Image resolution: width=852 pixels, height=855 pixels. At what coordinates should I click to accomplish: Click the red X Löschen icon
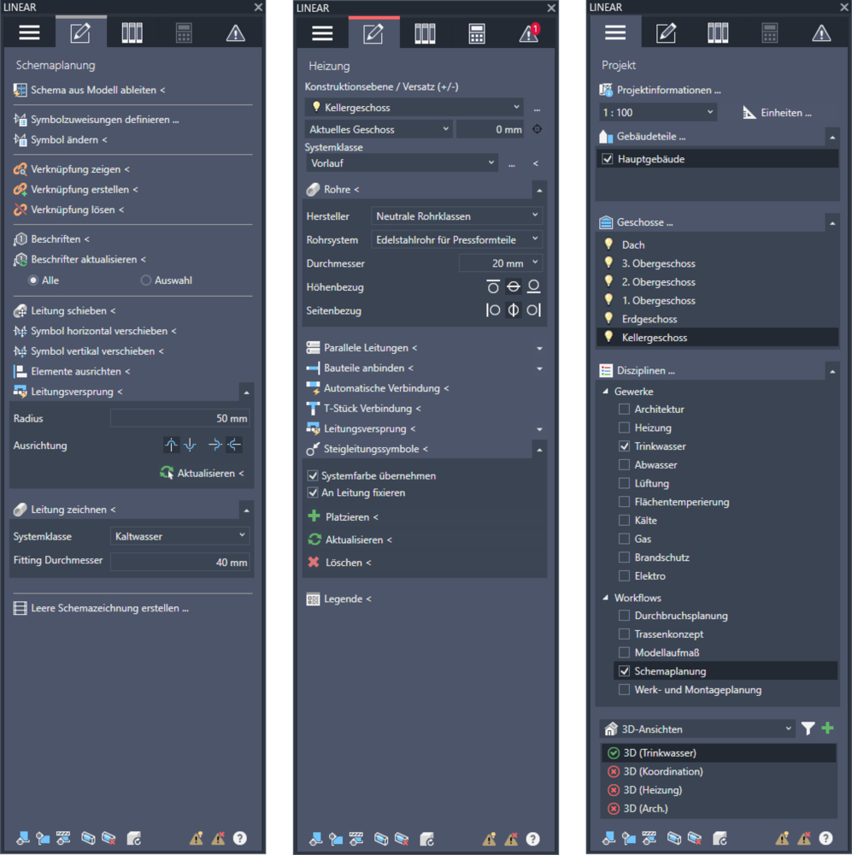click(314, 563)
